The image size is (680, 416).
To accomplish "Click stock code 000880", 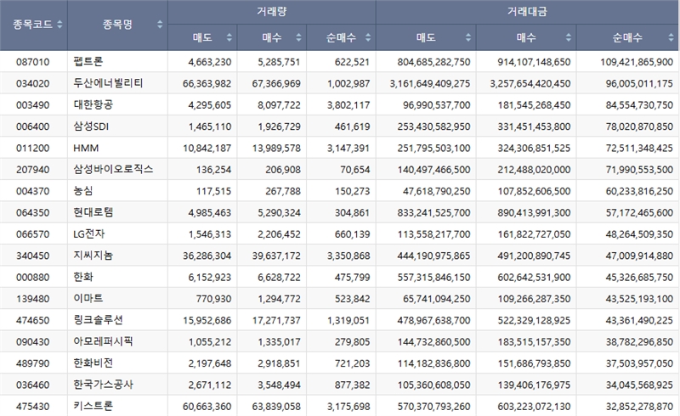I will [x=33, y=277].
